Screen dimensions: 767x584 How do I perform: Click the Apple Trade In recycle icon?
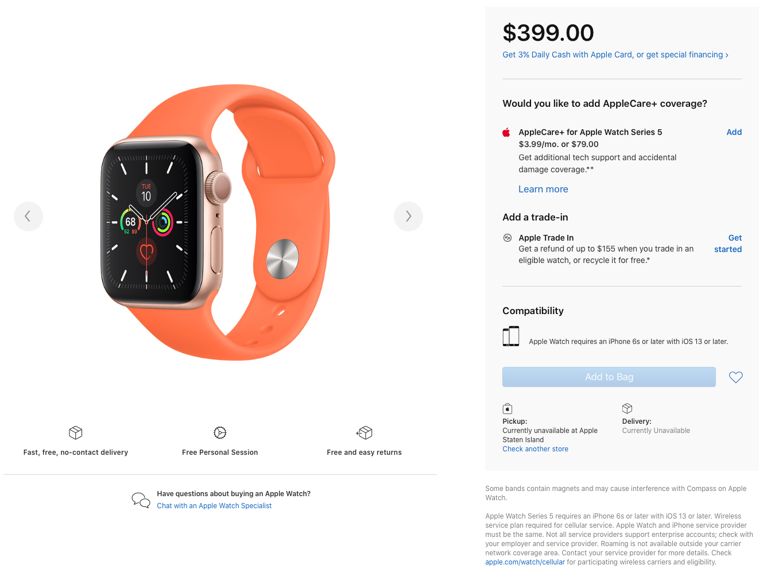(x=508, y=238)
